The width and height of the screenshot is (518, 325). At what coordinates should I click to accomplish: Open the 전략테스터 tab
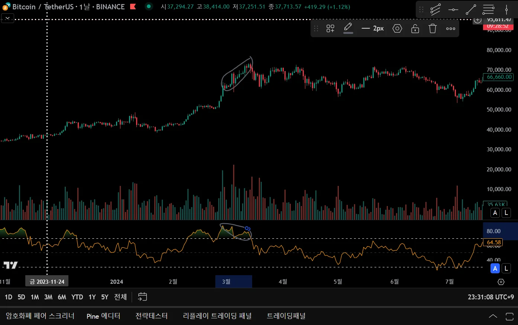tap(151, 316)
